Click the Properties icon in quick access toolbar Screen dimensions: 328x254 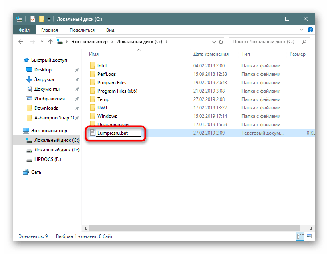(33, 19)
